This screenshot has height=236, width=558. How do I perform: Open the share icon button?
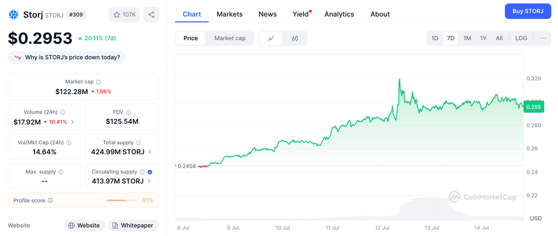tap(151, 15)
